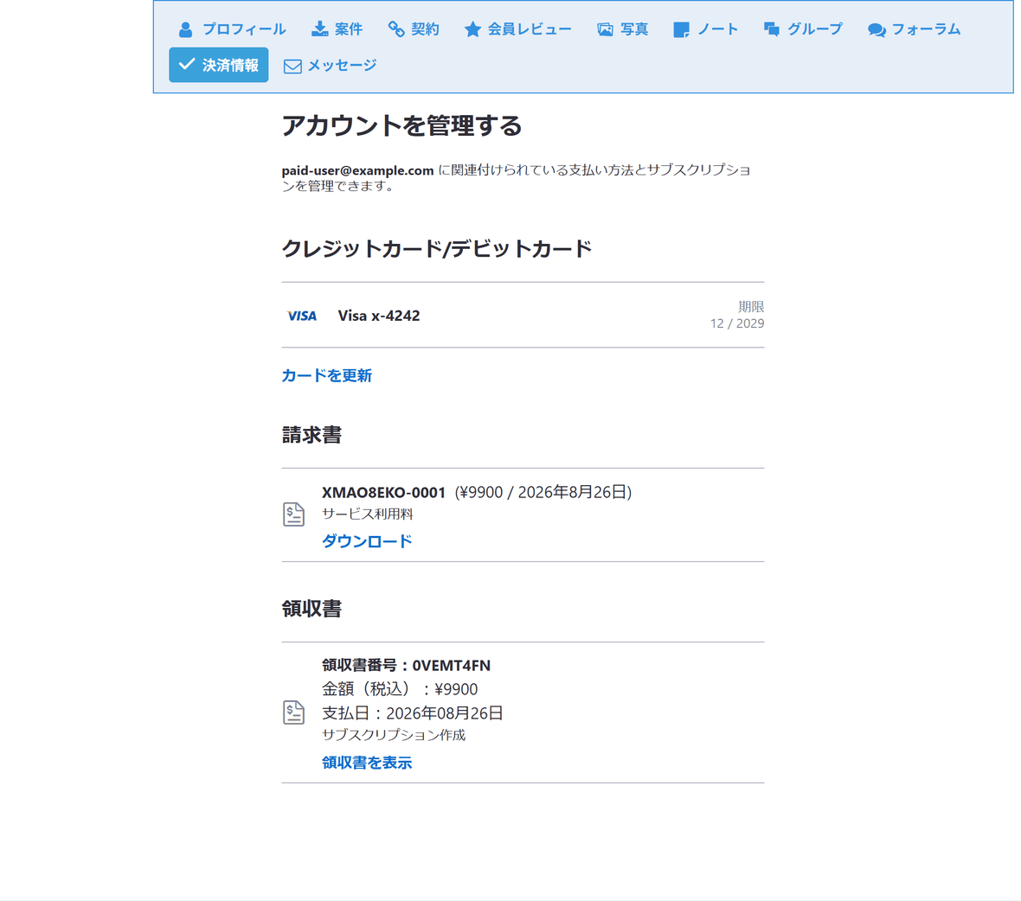Click the 請求書 section heading
The image size is (1021, 901).
click(x=311, y=435)
